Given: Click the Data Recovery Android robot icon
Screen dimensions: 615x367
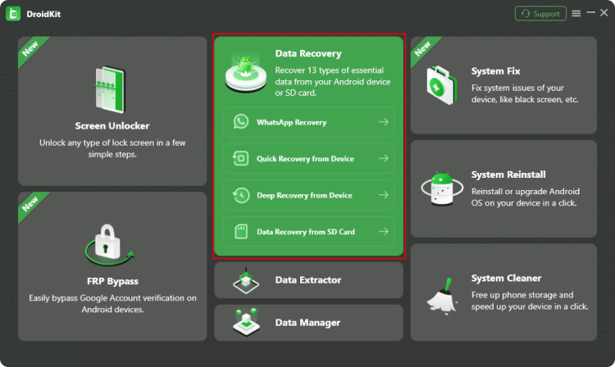Looking at the screenshot, I should 244,70.
